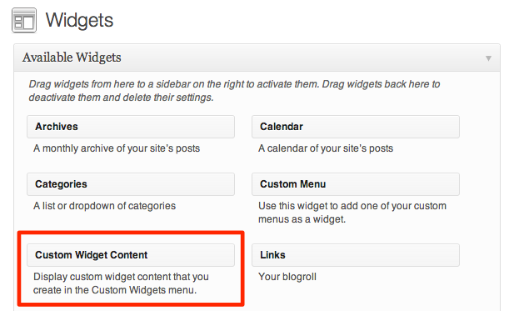Click the Widgets page heading text
Viewport: 514px width, 311px height.
coord(79,20)
